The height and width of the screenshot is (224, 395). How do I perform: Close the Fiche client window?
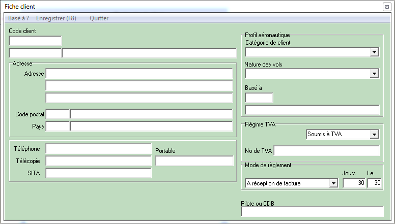tap(386, 7)
